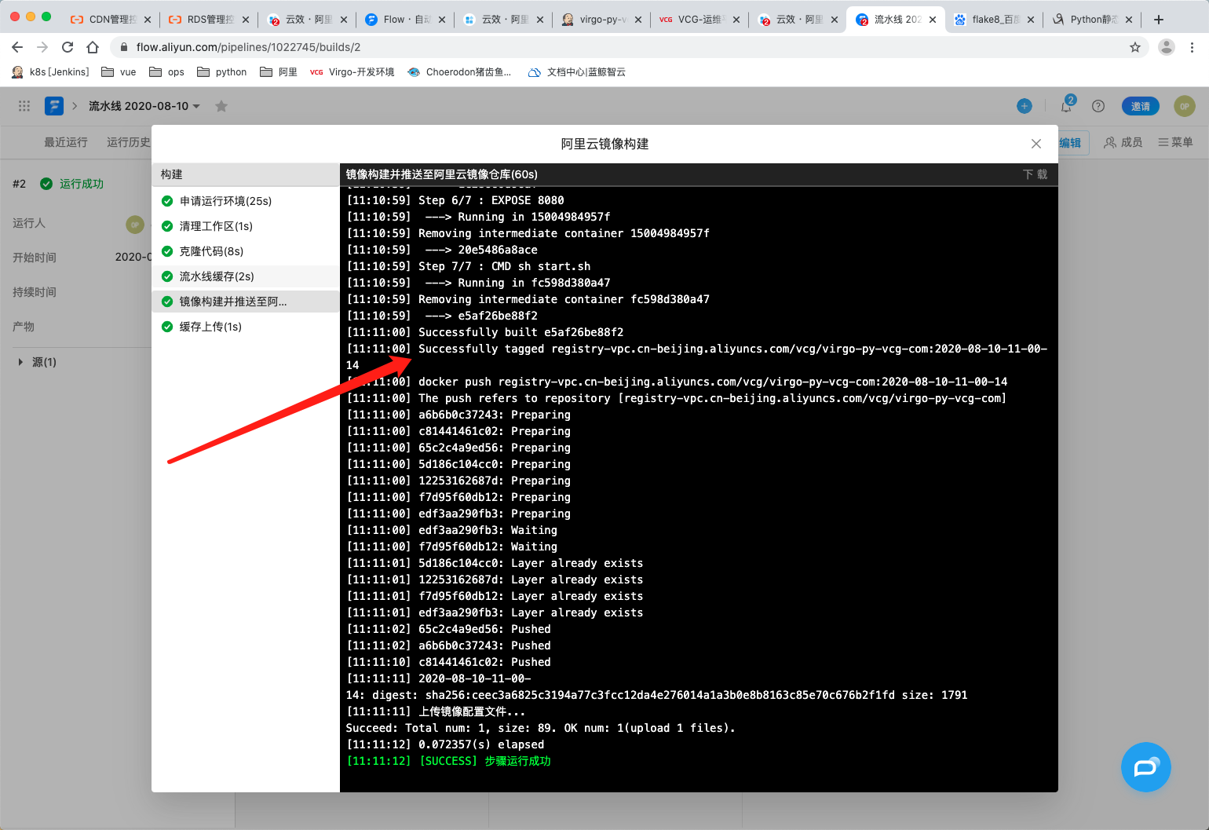Open the browser home page
The image size is (1209, 830).
coord(93,47)
